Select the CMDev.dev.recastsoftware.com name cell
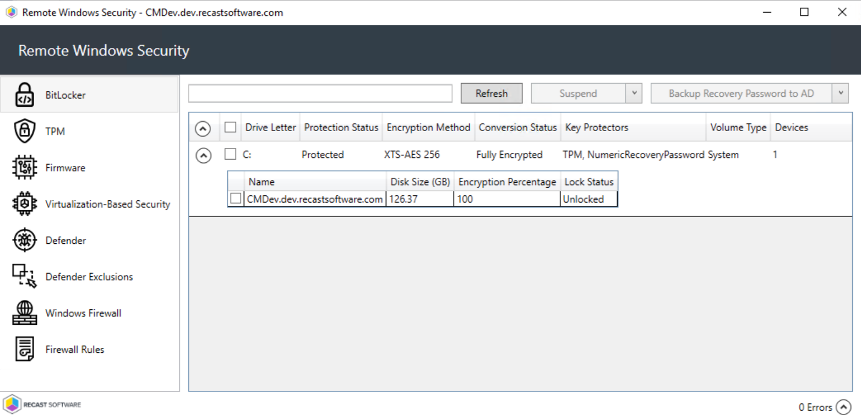Viewport: 861px width, 415px height. coord(315,199)
